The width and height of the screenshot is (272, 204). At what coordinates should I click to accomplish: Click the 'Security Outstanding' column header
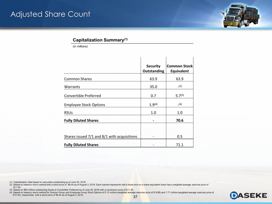153,68
